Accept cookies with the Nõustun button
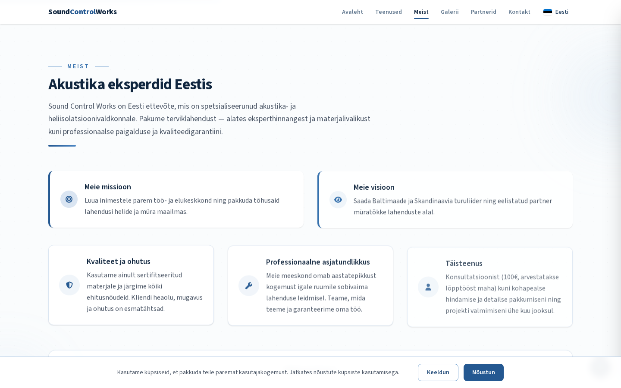Viewport: 621px width, 388px height. point(483,372)
